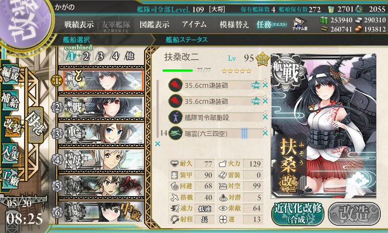Open the 図鑑表示 encyclopedia menu
Screen dimensions: 388x233
pos(154,24)
